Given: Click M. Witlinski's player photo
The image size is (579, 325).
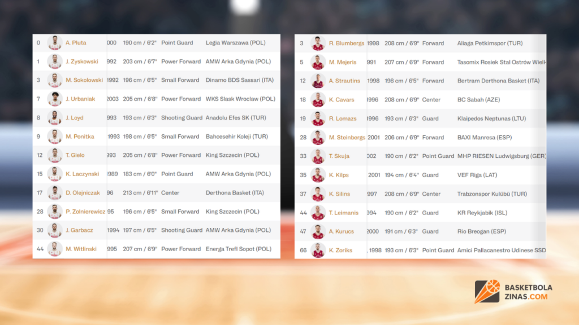Looking at the screenshot, I should [55, 249].
